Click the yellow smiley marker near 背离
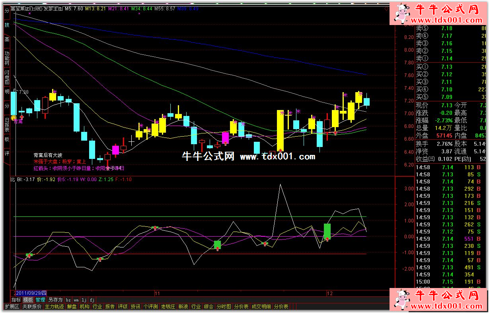The image size is (489, 313). (13, 118)
